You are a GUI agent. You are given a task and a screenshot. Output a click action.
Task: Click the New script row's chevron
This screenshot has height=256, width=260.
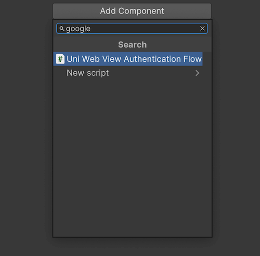click(x=197, y=73)
